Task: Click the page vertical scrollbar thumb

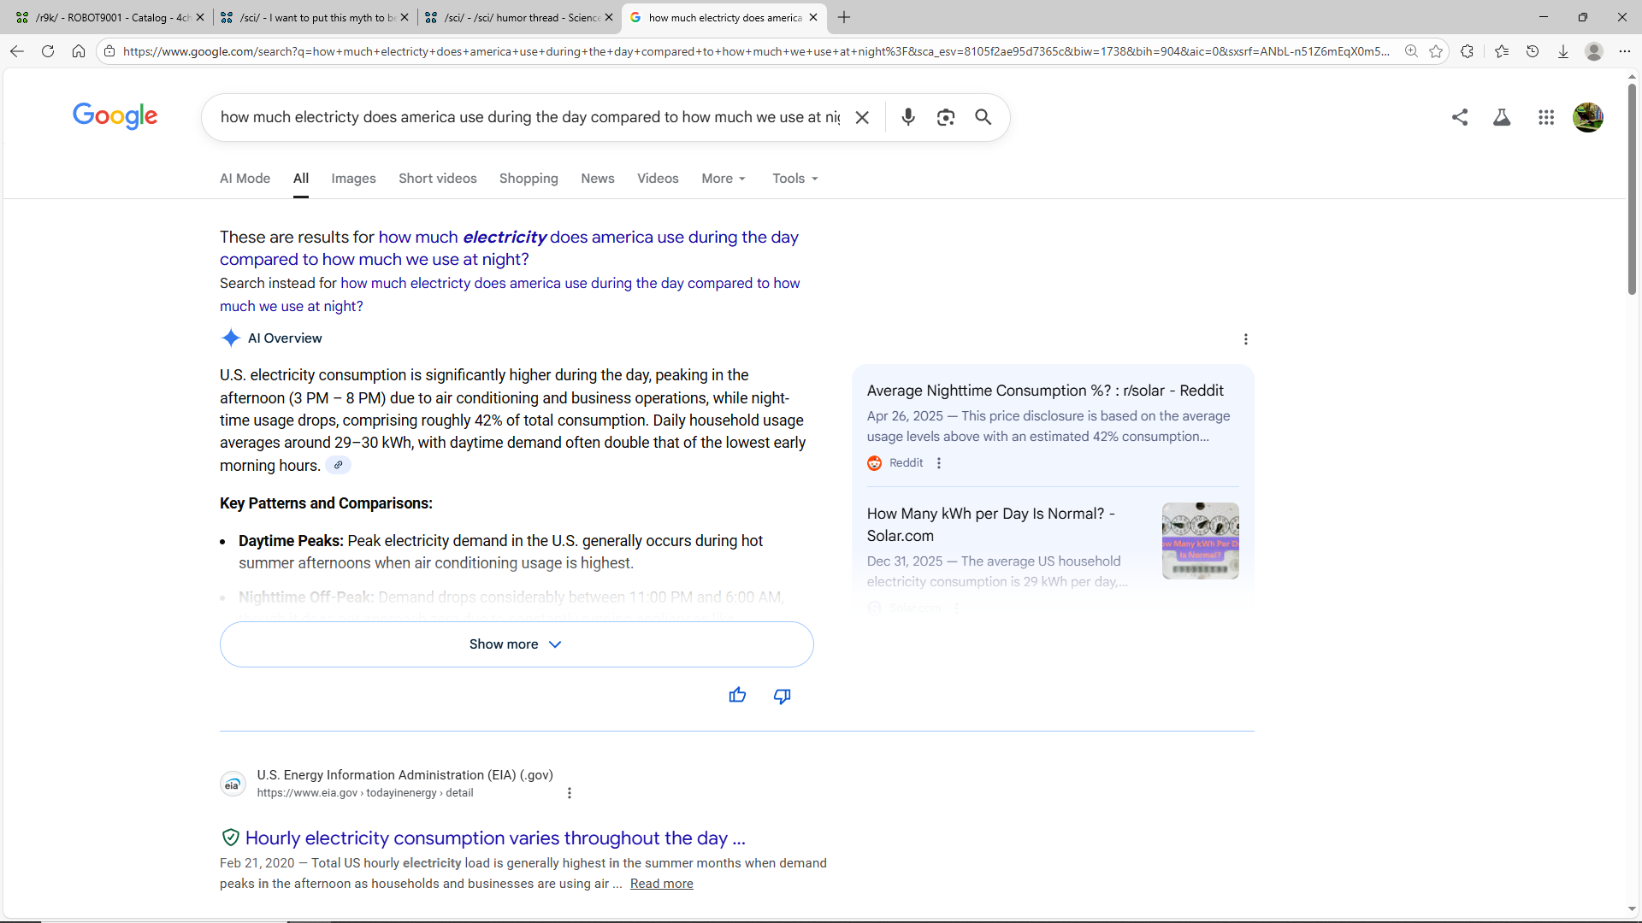Action: (x=1632, y=188)
